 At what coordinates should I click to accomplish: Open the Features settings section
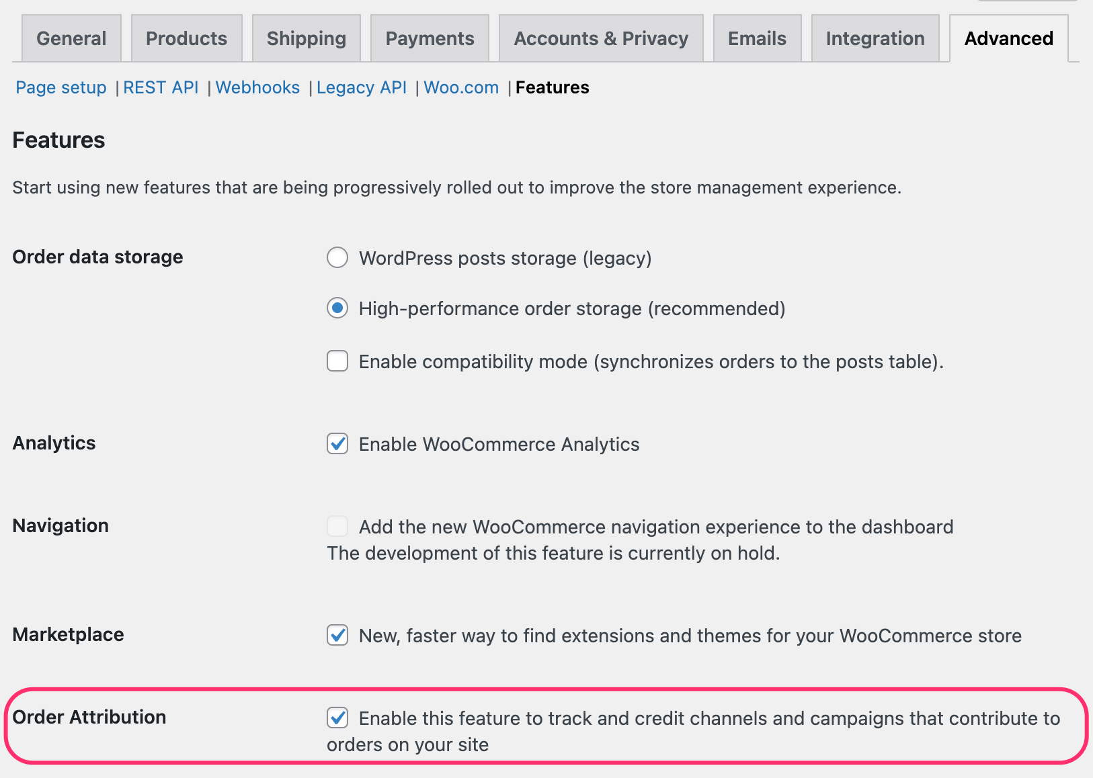552,87
